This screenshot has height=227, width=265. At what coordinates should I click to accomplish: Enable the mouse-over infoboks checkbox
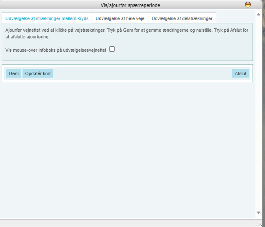click(112, 49)
